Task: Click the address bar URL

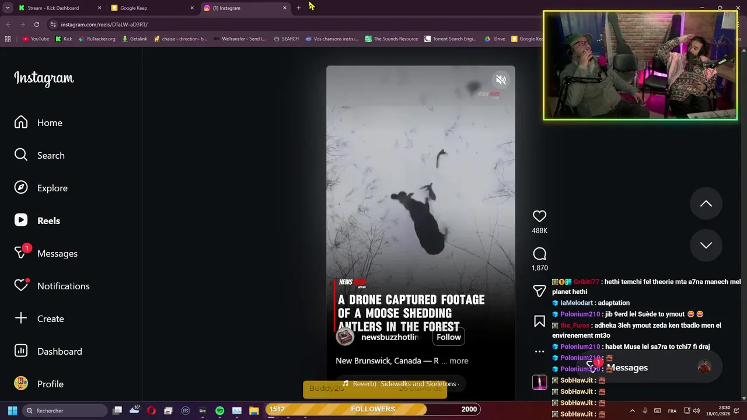Action: [104, 24]
